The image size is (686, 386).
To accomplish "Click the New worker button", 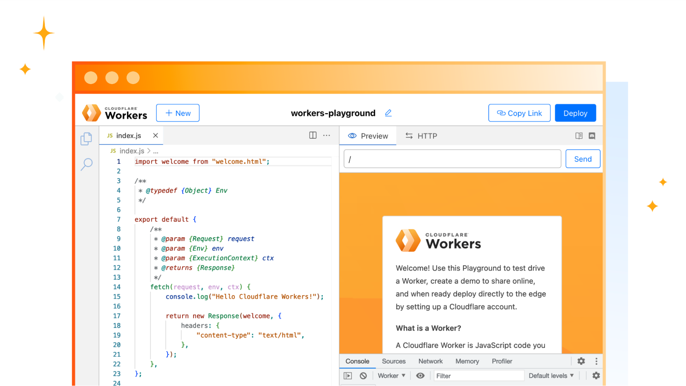I will pos(178,113).
